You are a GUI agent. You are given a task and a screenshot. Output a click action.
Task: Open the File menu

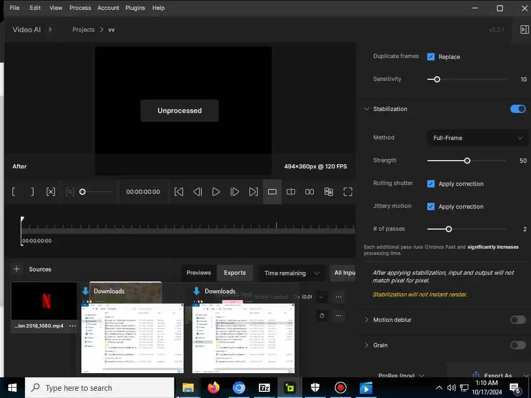pos(15,8)
